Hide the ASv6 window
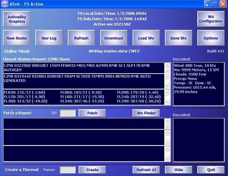 (178, 170)
